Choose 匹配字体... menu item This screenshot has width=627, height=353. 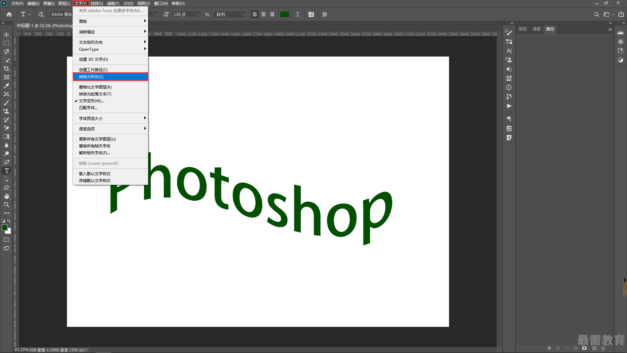tap(110, 108)
